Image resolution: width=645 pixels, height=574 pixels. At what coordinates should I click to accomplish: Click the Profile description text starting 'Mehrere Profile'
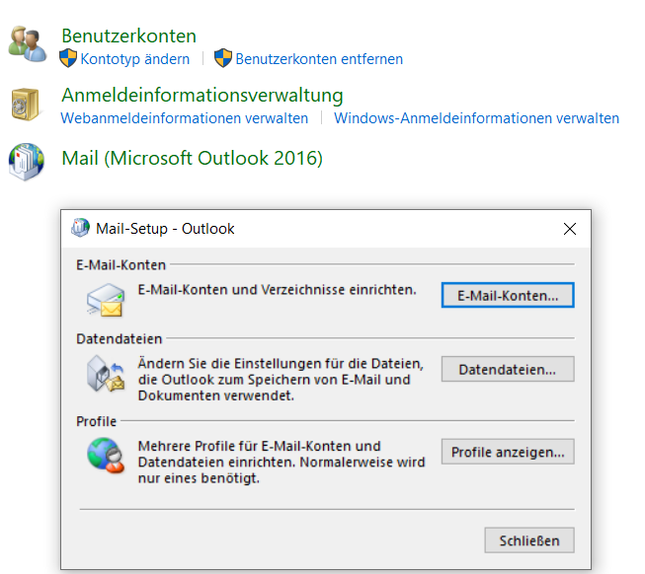282,462
